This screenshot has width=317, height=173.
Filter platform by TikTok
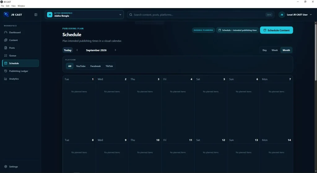click(x=109, y=66)
